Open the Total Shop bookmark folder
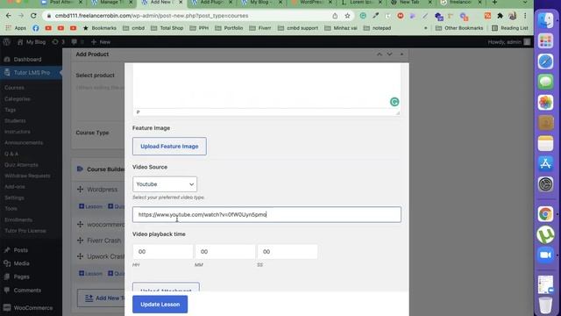This screenshot has width=561, height=316. [167, 28]
